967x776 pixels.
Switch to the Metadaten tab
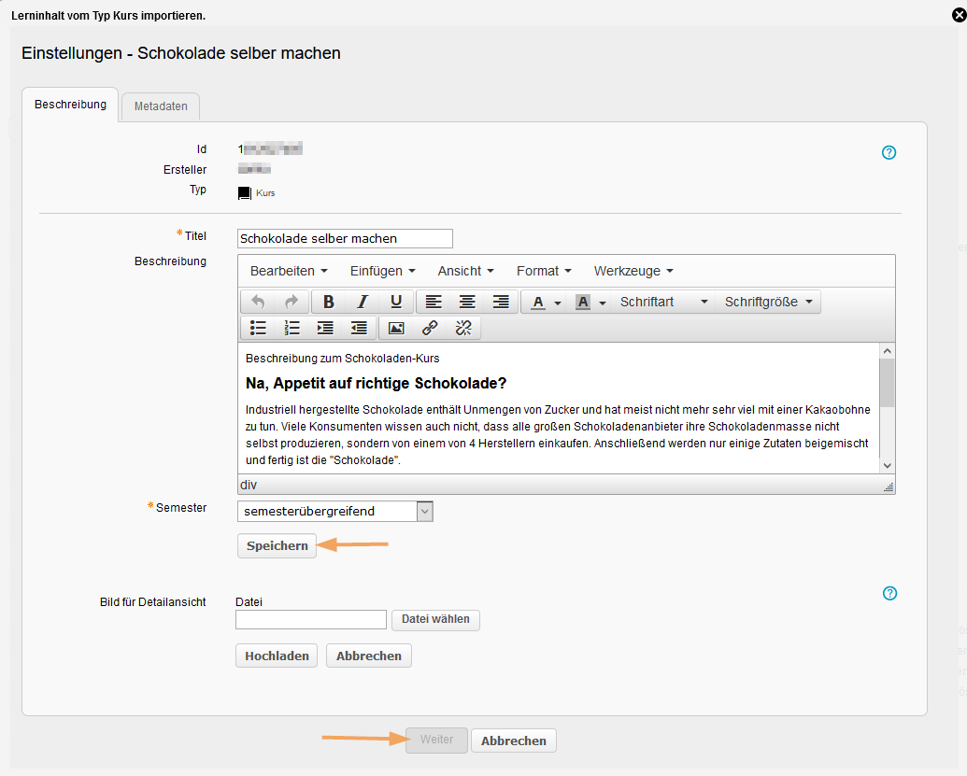[x=161, y=106]
